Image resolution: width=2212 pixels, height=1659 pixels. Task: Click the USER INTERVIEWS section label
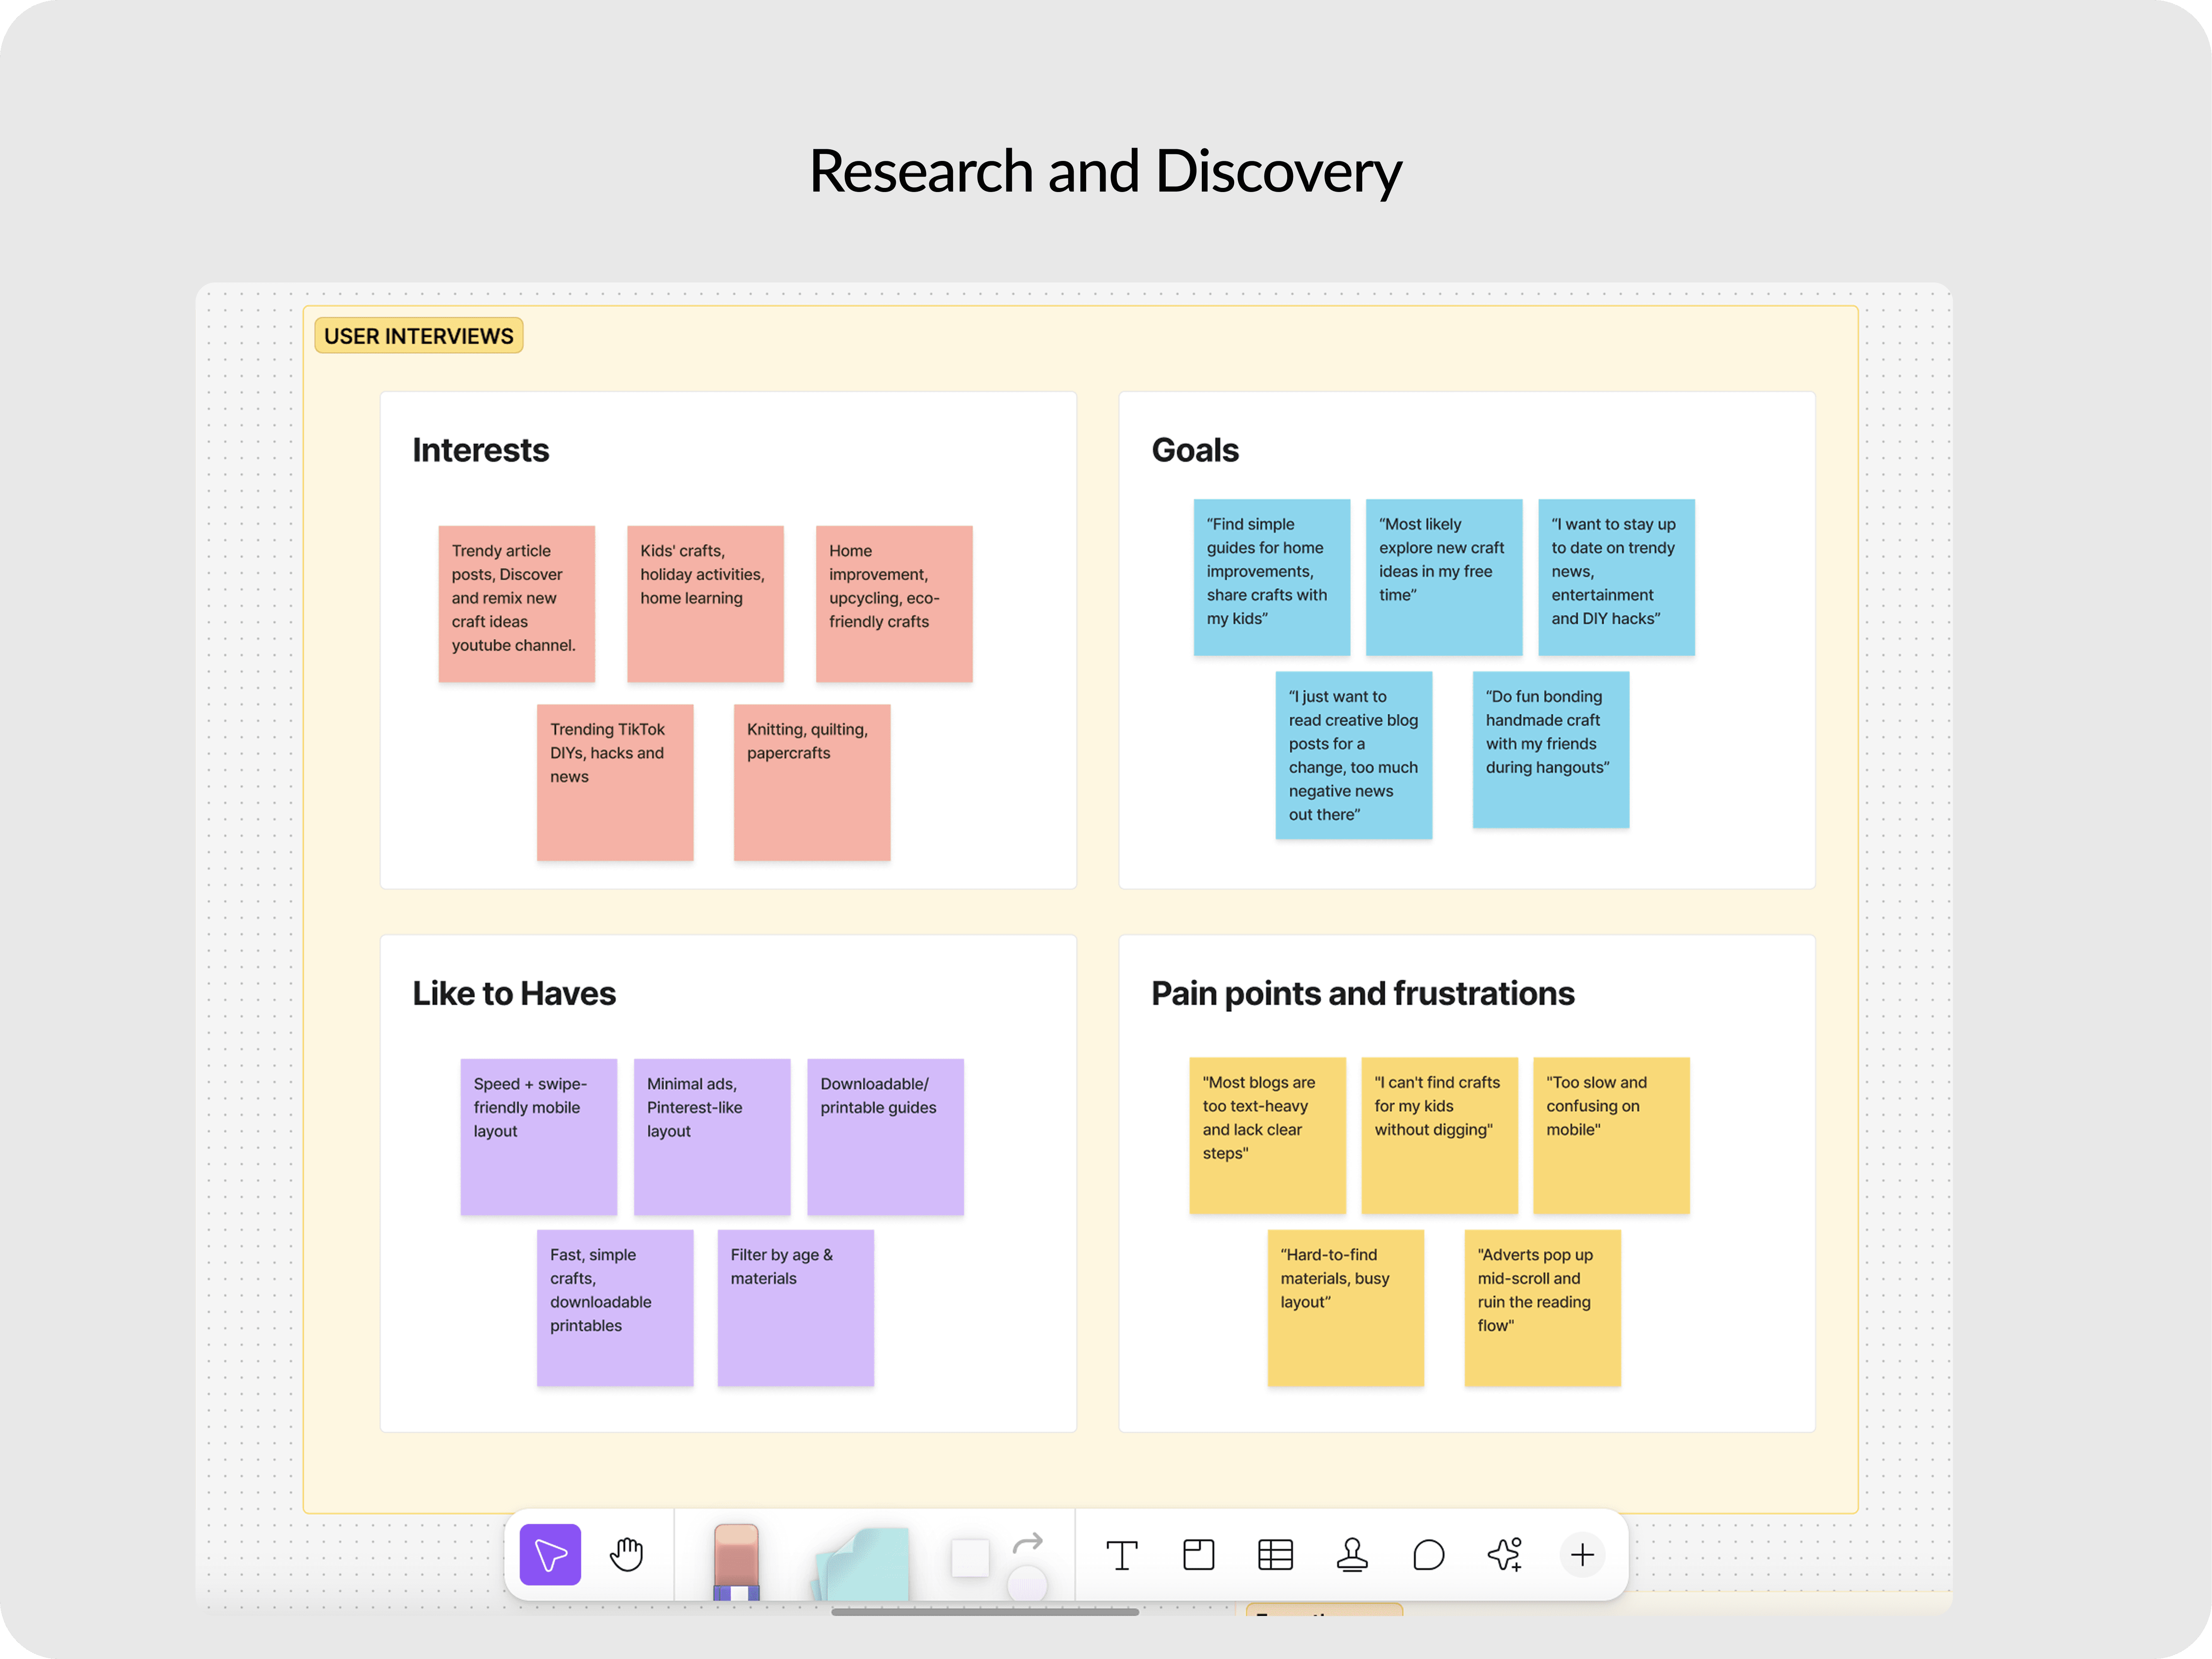click(x=418, y=336)
